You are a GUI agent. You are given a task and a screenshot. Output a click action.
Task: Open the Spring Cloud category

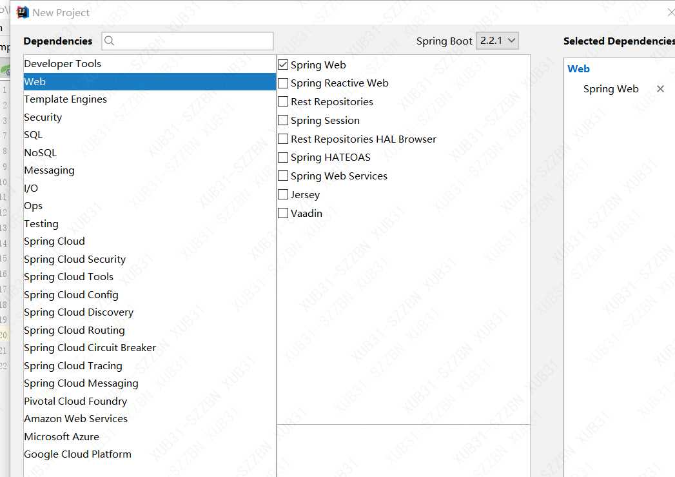click(x=150, y=241)
